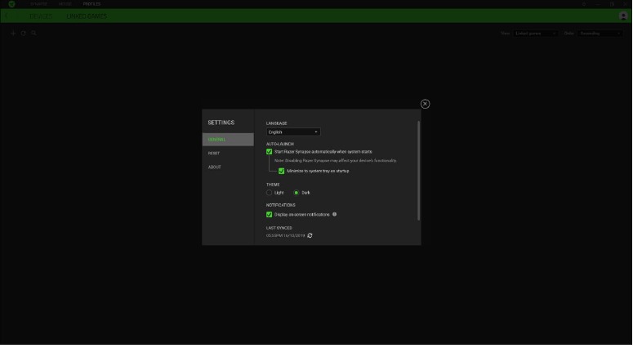This screenshot has width=633, height=348.
Task: Go back using the arrow icon
Action: coord(7,16)
